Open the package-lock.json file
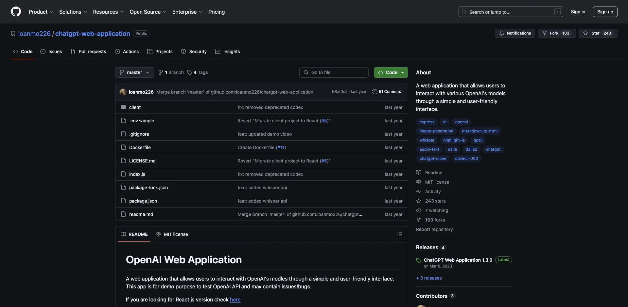Screen dimensions: 628x307 (x=148, y=188)
